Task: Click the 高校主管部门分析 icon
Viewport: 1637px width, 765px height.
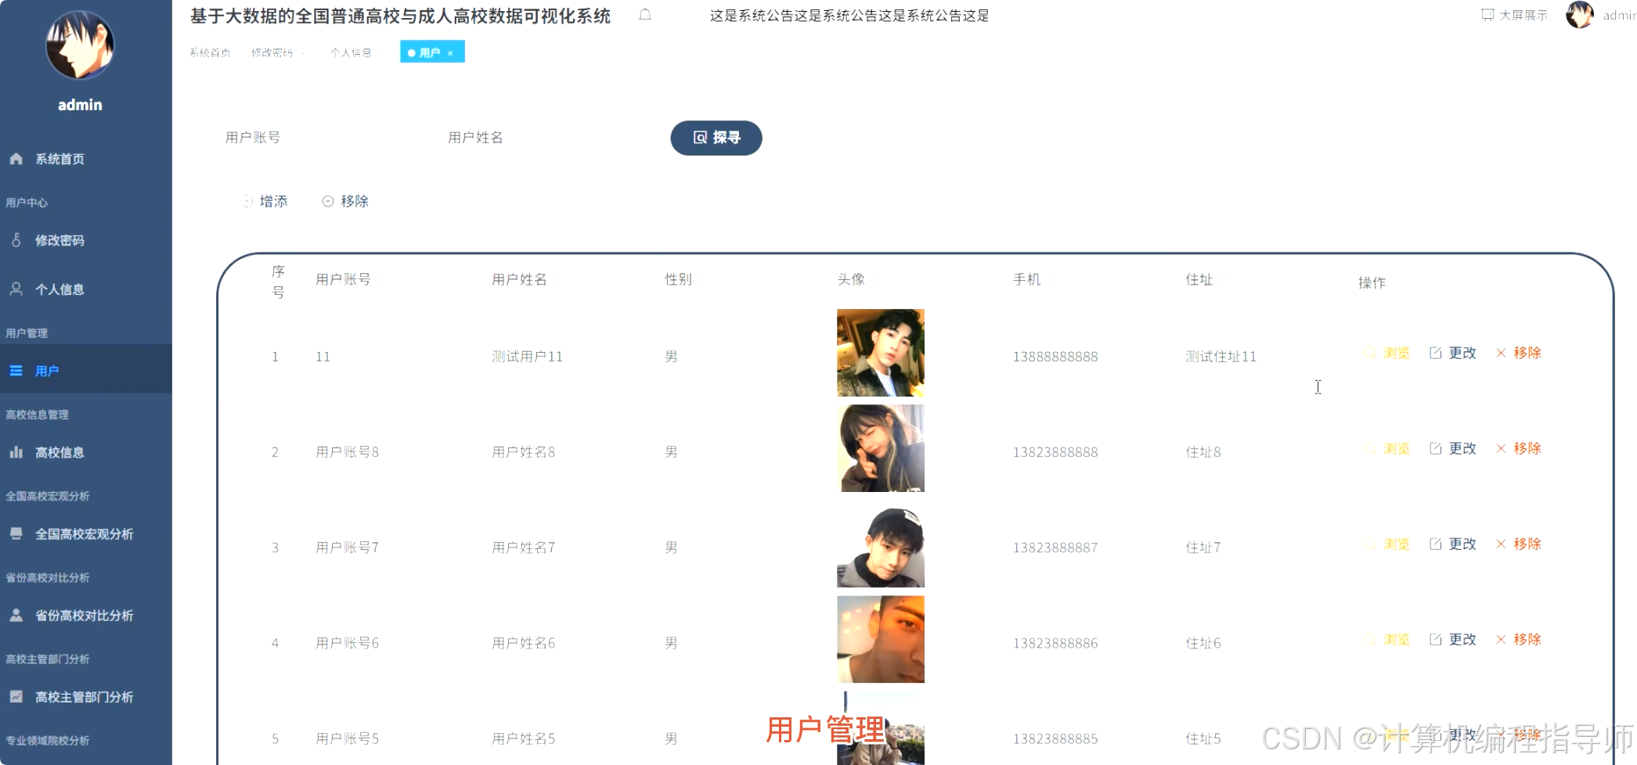Action: tap(16, 696)
